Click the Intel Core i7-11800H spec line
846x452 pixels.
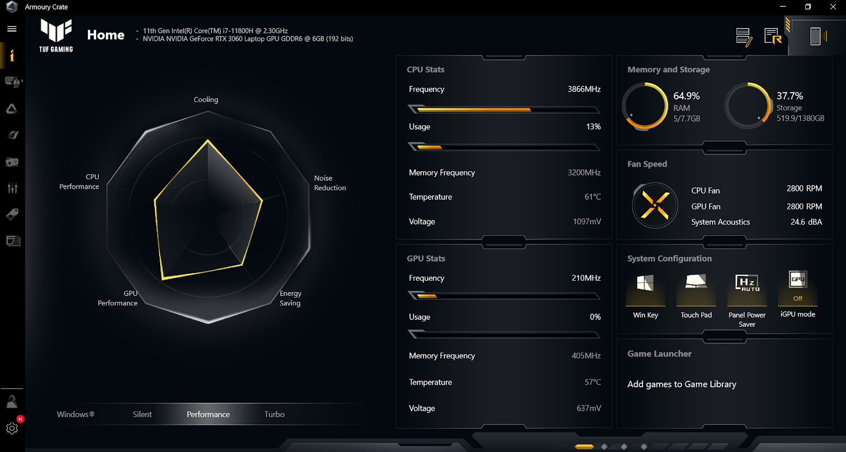(215, 31)
